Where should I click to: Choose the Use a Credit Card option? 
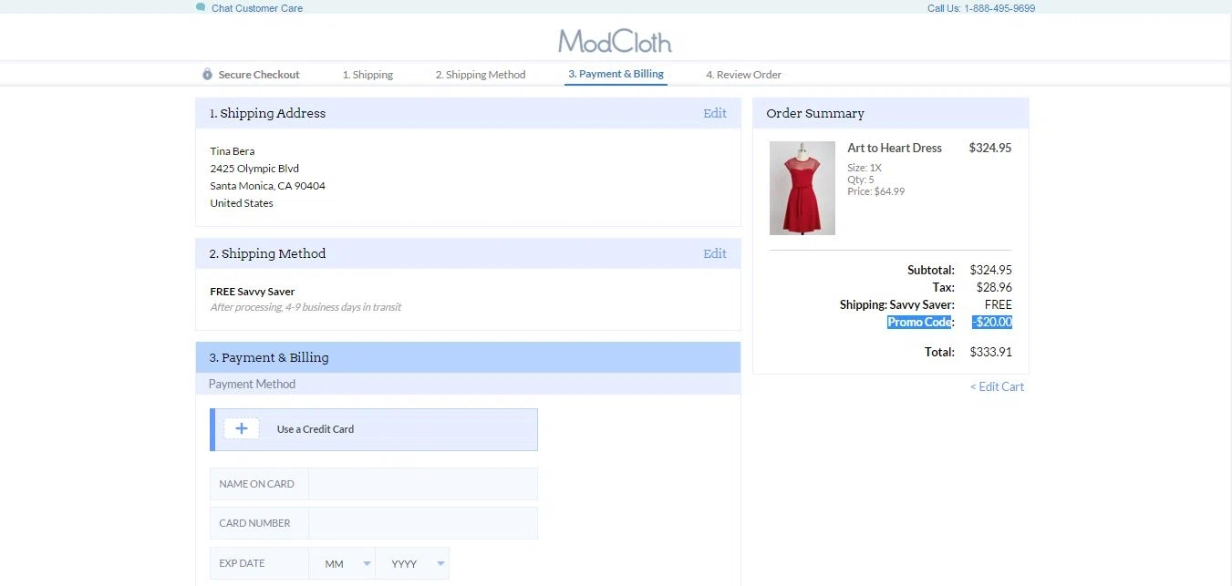pos(374,429)
